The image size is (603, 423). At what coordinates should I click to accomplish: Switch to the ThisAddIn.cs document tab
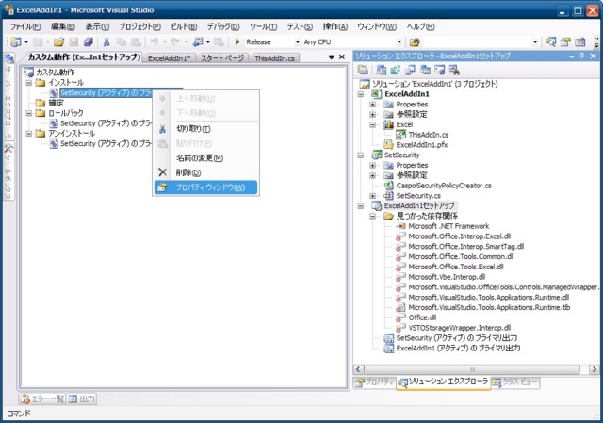pyautogui.click(x=274, y=58)
